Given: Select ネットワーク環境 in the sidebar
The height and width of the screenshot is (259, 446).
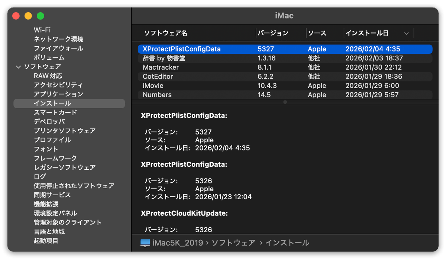Looking at the screenshot, I should (58, 39).
